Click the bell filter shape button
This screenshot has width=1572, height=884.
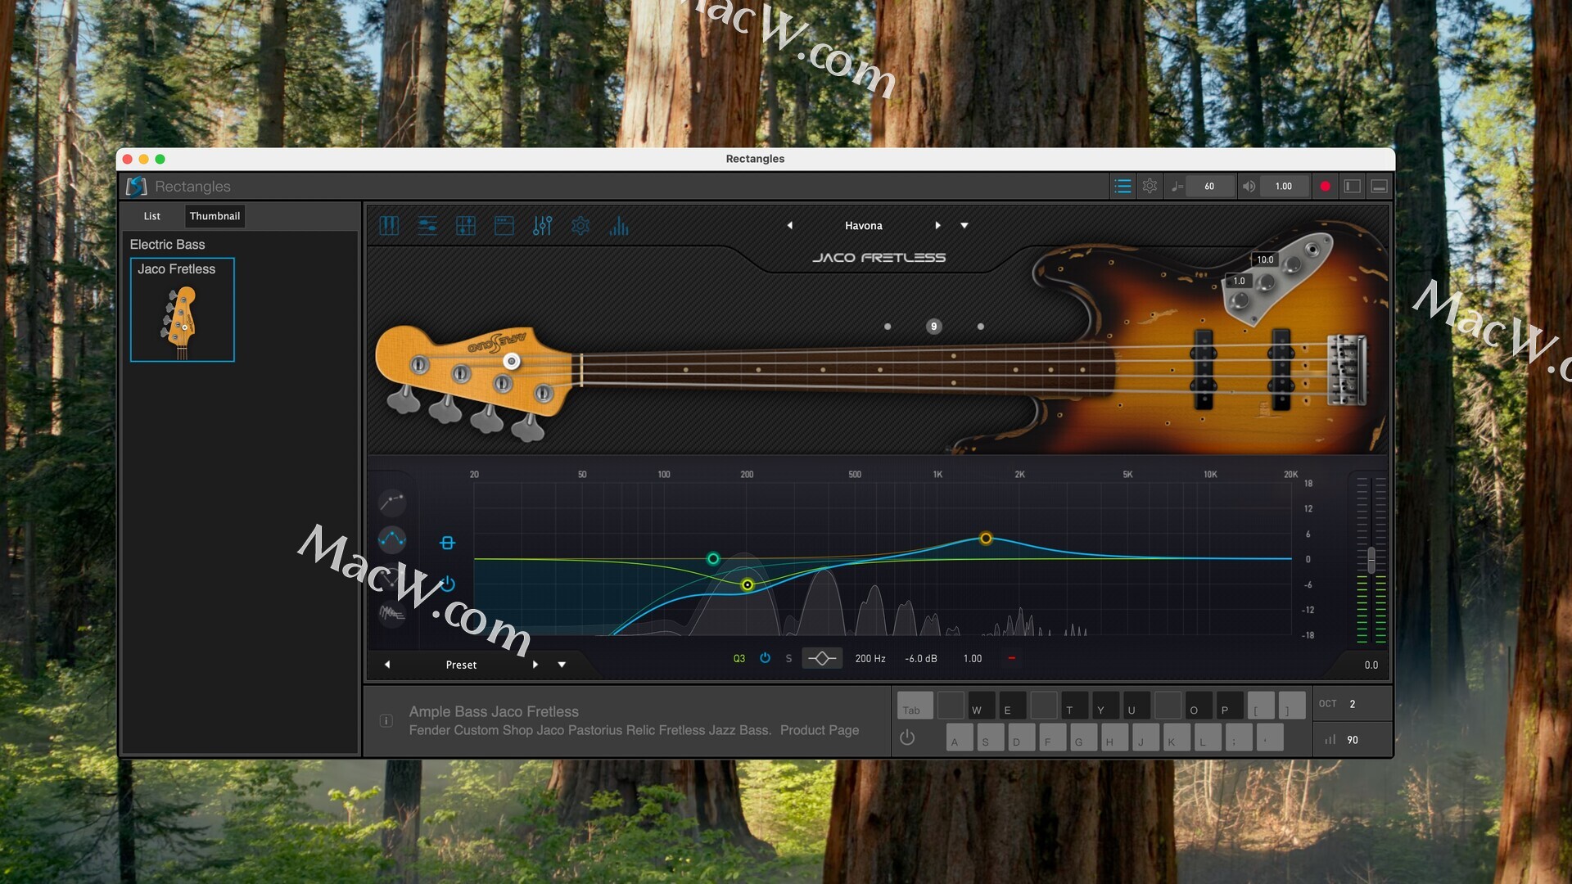coord(822,658)
